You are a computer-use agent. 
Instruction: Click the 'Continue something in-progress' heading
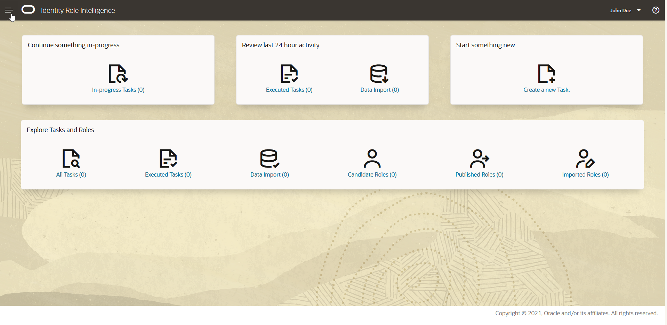(x=74, y=45)
